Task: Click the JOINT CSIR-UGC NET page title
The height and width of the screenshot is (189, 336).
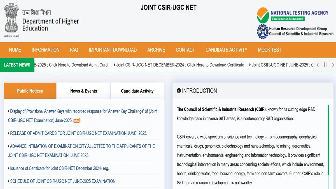Action: point(169,8)
